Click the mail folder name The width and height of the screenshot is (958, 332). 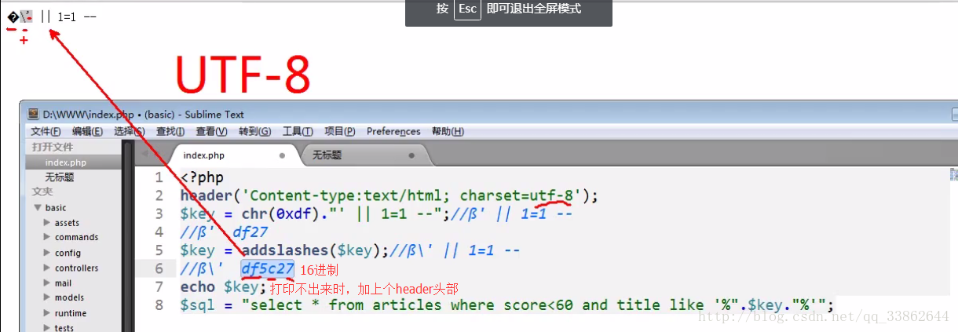63,283
